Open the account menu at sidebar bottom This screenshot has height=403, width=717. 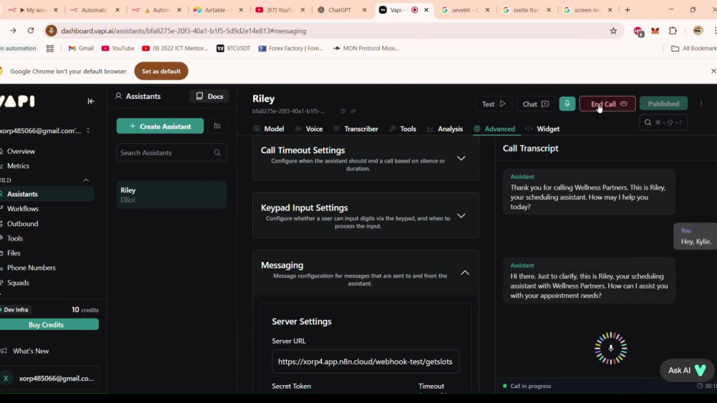click(49, 379)
